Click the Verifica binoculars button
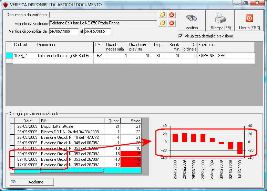Screen dimensions: 267x191 point(192,21)
